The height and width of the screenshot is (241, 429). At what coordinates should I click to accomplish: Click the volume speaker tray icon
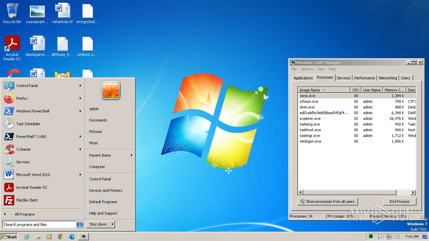click(x=397, y=237)
